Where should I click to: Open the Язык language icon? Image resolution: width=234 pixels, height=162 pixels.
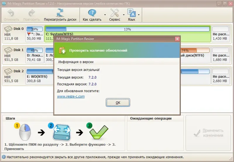coord(131,13)
